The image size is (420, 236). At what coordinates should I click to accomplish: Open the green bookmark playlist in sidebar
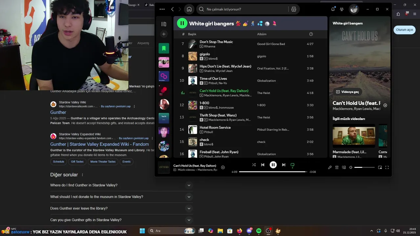[164, 48]
